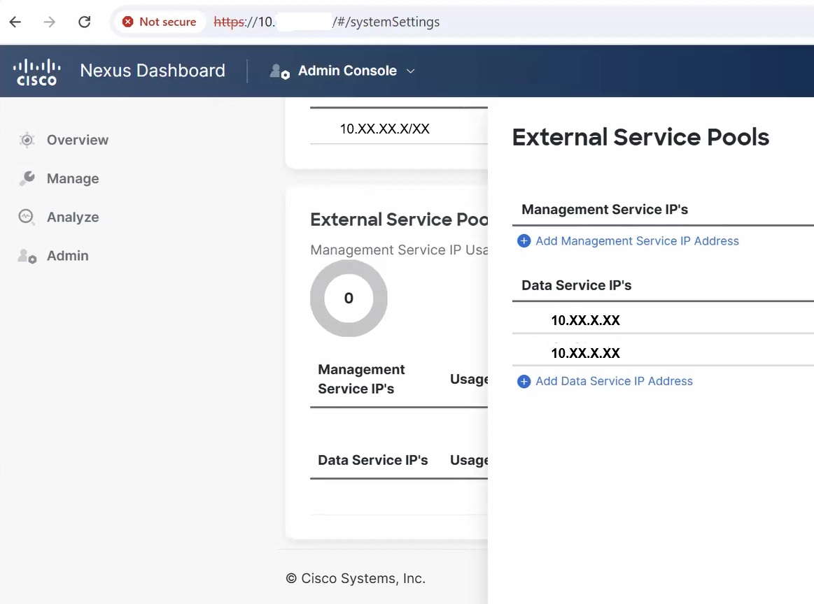The width and height of the screenshot is (814, 604).
Task: Click Data Service IP's heading in side panel
Action: [x=576, y=285]
